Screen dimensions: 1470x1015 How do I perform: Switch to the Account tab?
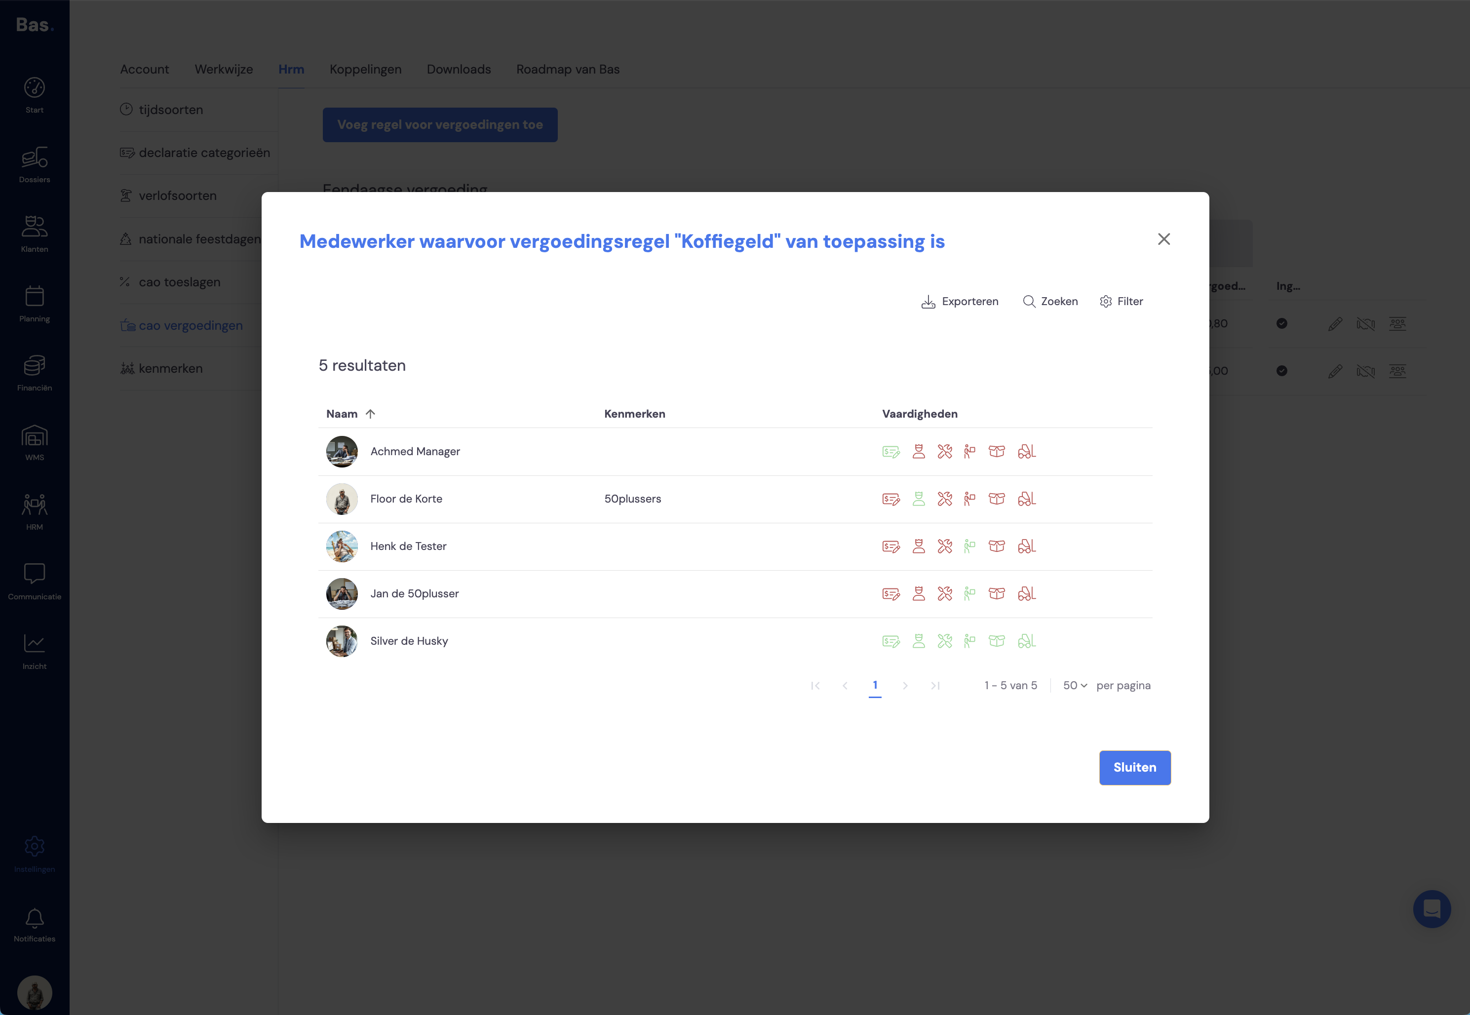pos(144,69)
